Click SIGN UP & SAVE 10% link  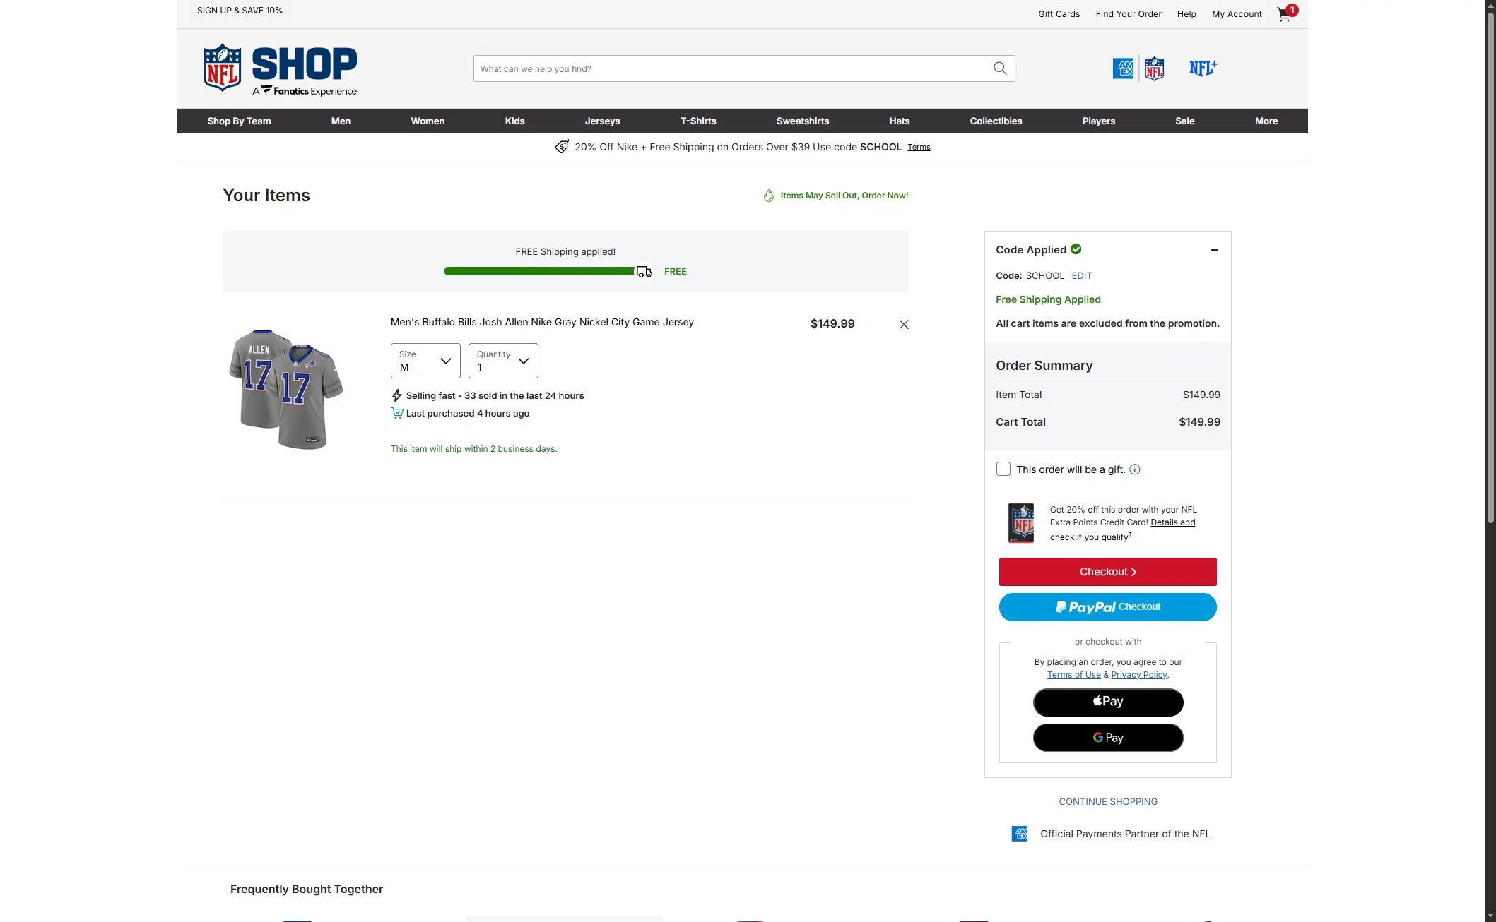(x=240, y=11)
